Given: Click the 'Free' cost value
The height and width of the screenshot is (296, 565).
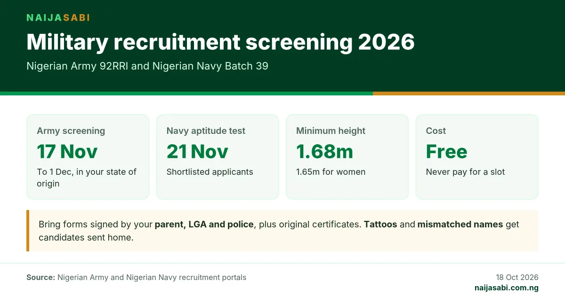Looking at the screenshot, I should tap(447, 151).
